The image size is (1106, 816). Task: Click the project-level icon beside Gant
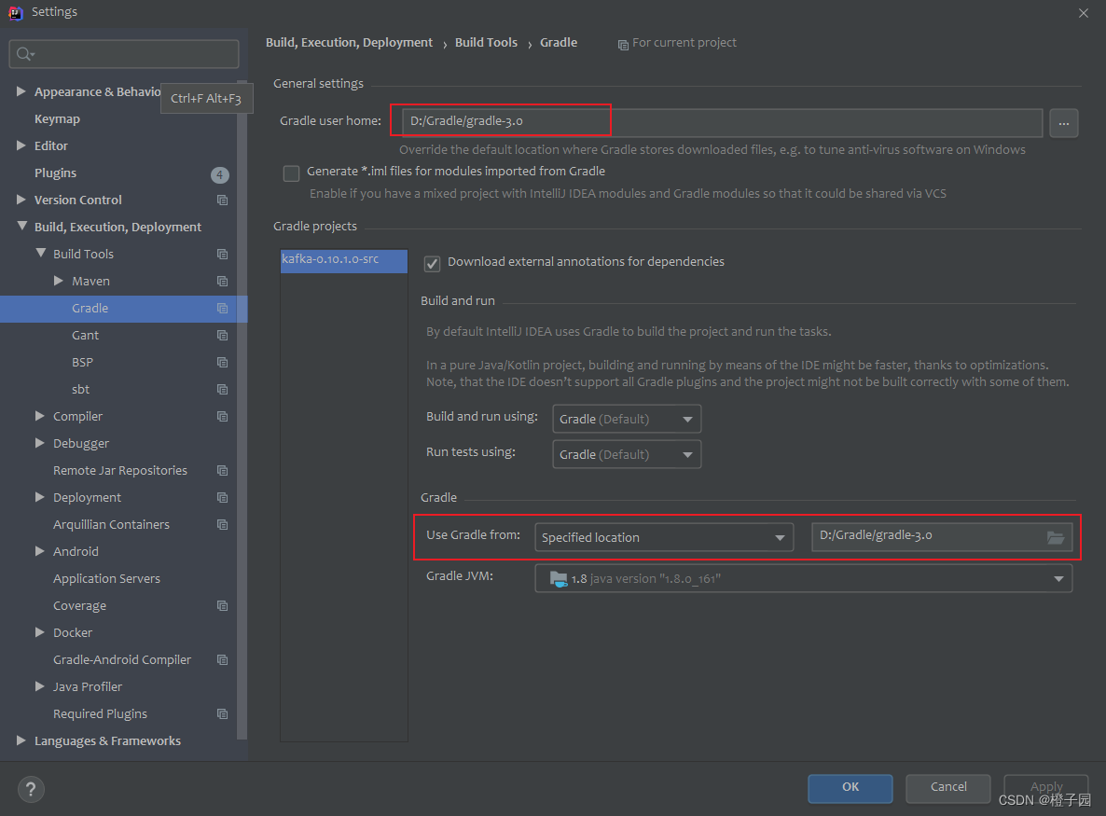click(222, 336)
